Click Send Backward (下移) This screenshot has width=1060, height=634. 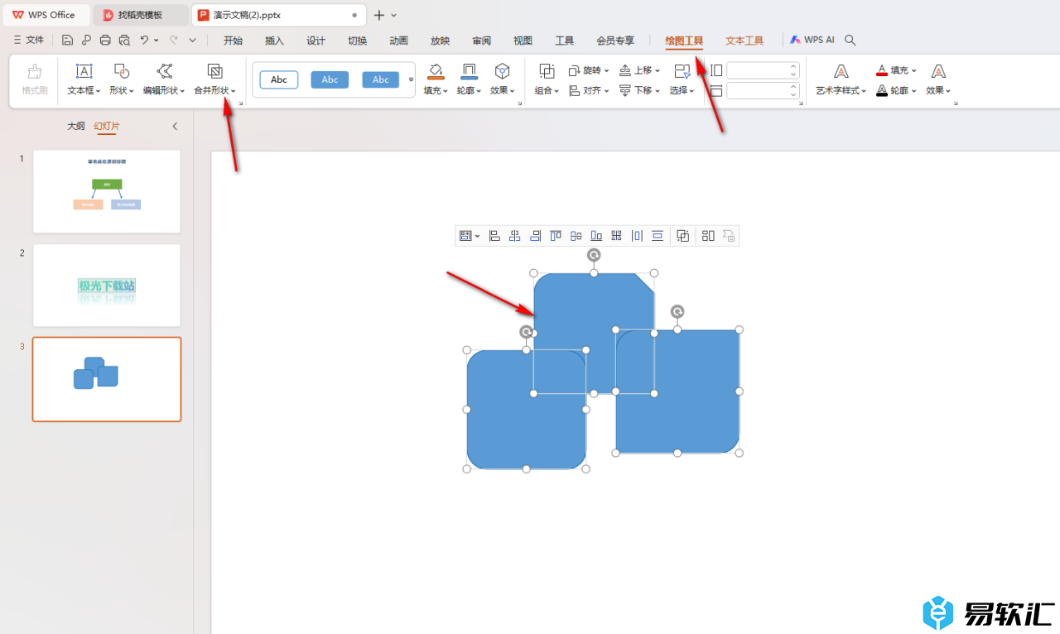pyautogui.click(x=639, y=90)
